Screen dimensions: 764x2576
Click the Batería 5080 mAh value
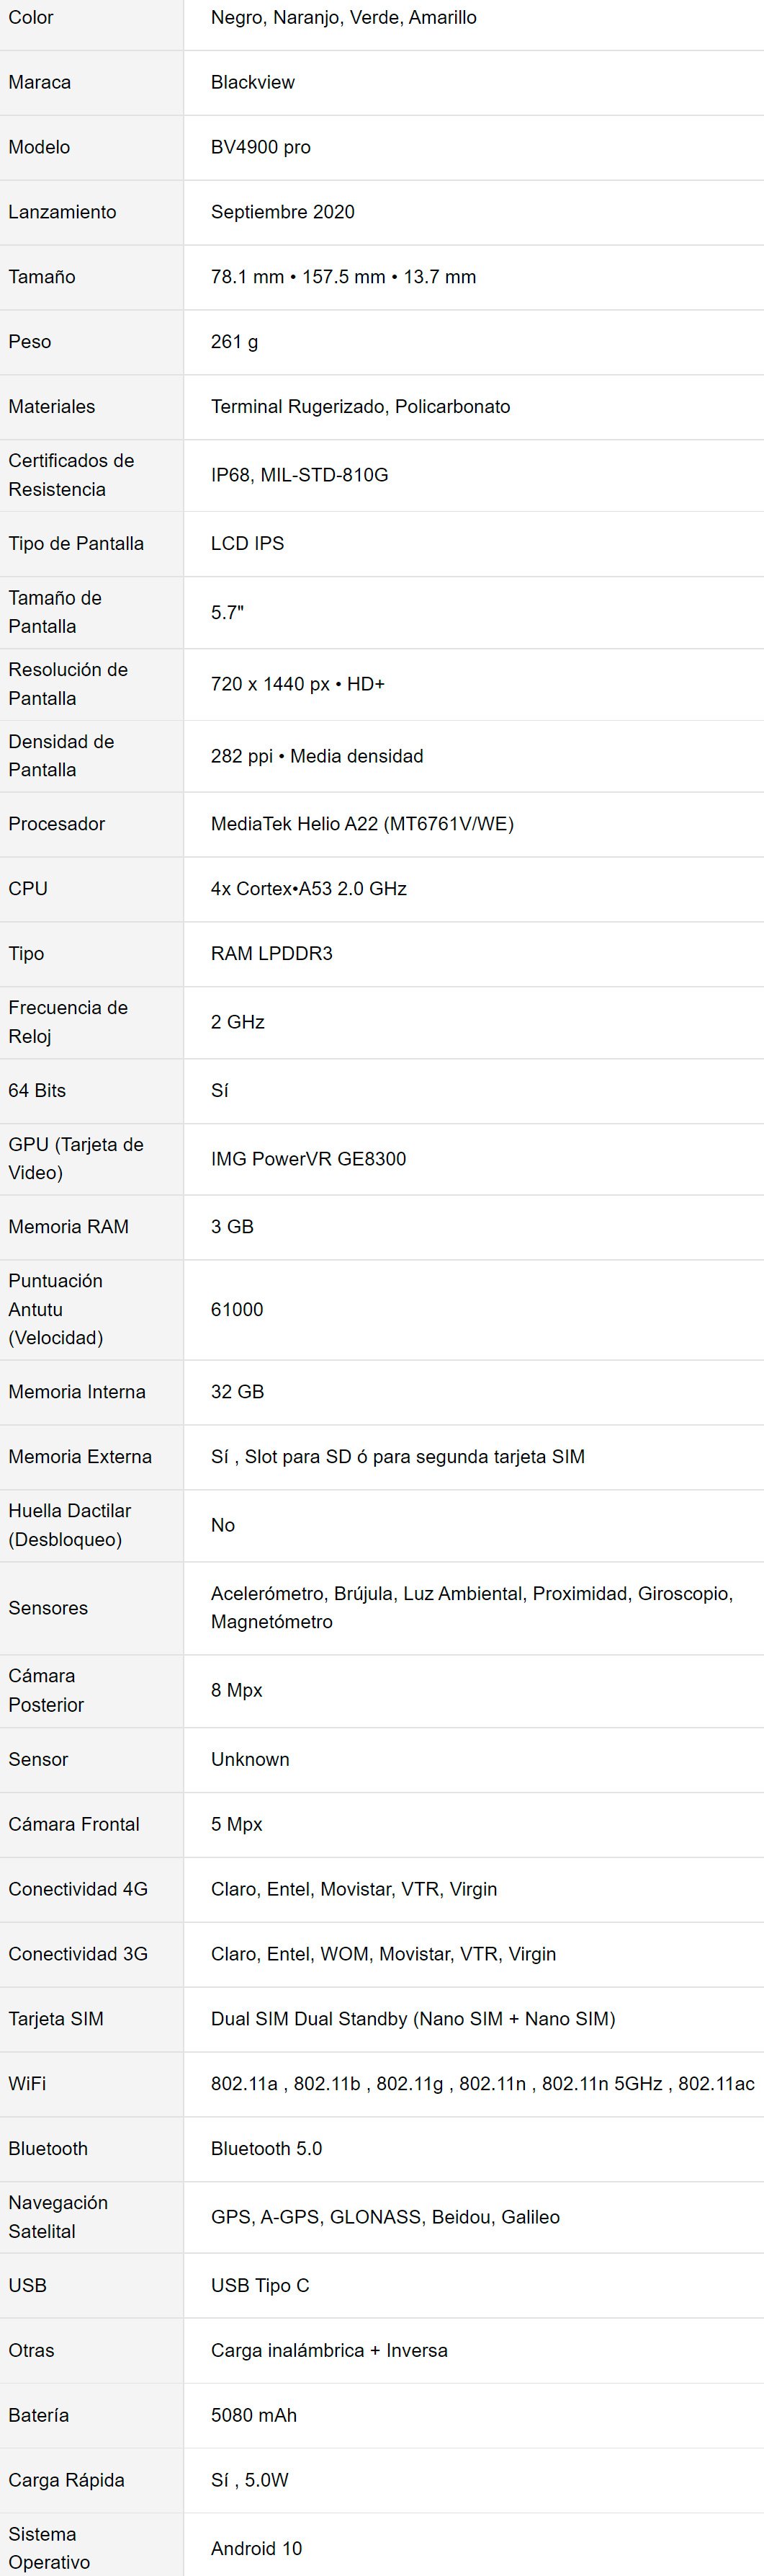[253, 2415]
